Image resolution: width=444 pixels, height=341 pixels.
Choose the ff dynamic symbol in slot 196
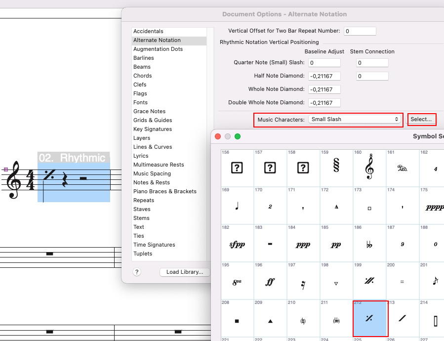(270, 282)
